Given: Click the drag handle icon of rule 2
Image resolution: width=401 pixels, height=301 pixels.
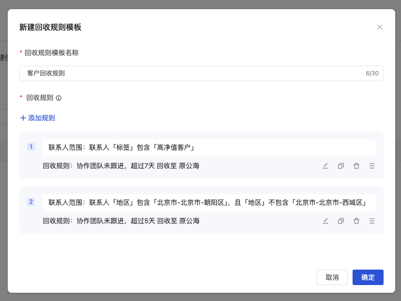Looking at the screenshot, I should click(x=372, y=221).
